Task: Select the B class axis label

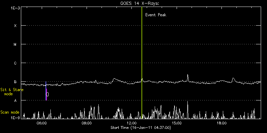Action: (x=15, y=82)
